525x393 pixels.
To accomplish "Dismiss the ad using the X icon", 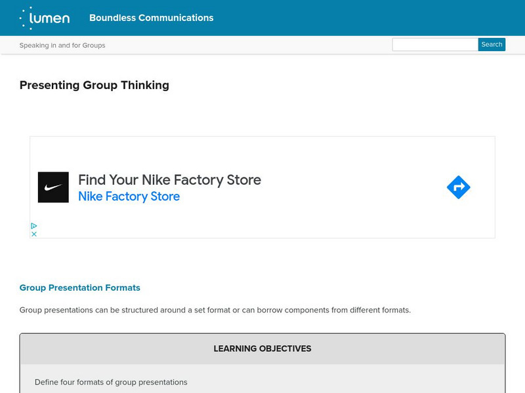I will point(34,234).
